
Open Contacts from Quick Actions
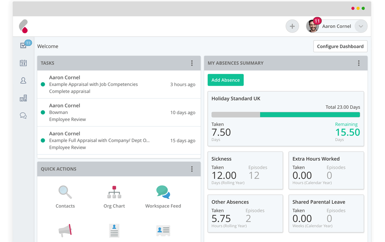(x=65, y=192)
